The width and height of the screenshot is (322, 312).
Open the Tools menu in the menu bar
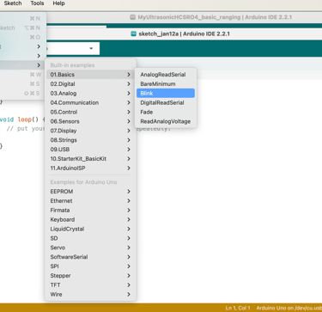pyautogui.click(x=37, y=3)
